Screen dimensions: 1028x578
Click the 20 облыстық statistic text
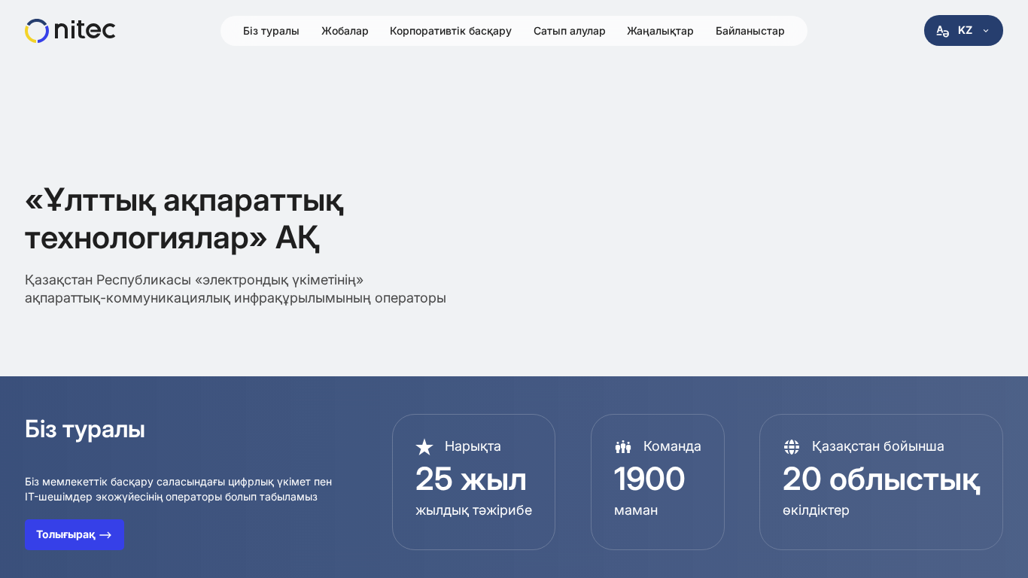(x=881, y=479)
